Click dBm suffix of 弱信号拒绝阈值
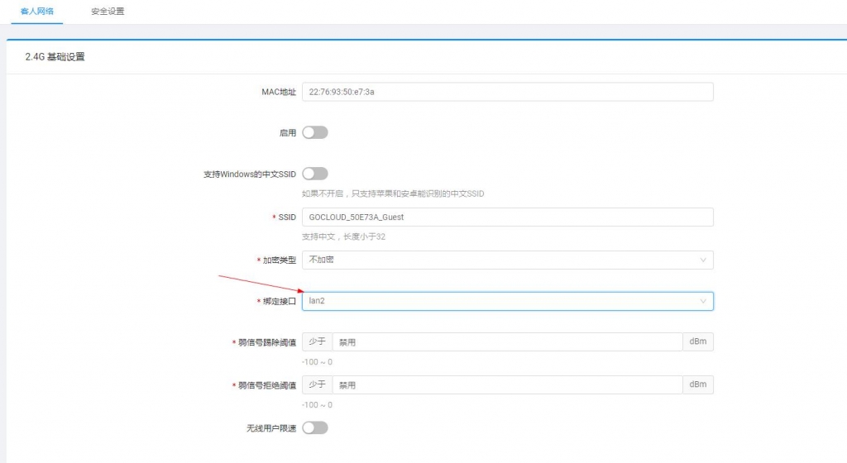The image size is (847, 463). click(x=697, y=384)
